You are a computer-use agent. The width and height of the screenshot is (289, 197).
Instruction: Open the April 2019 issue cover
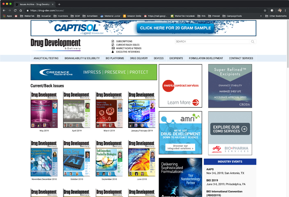(77, 110)
